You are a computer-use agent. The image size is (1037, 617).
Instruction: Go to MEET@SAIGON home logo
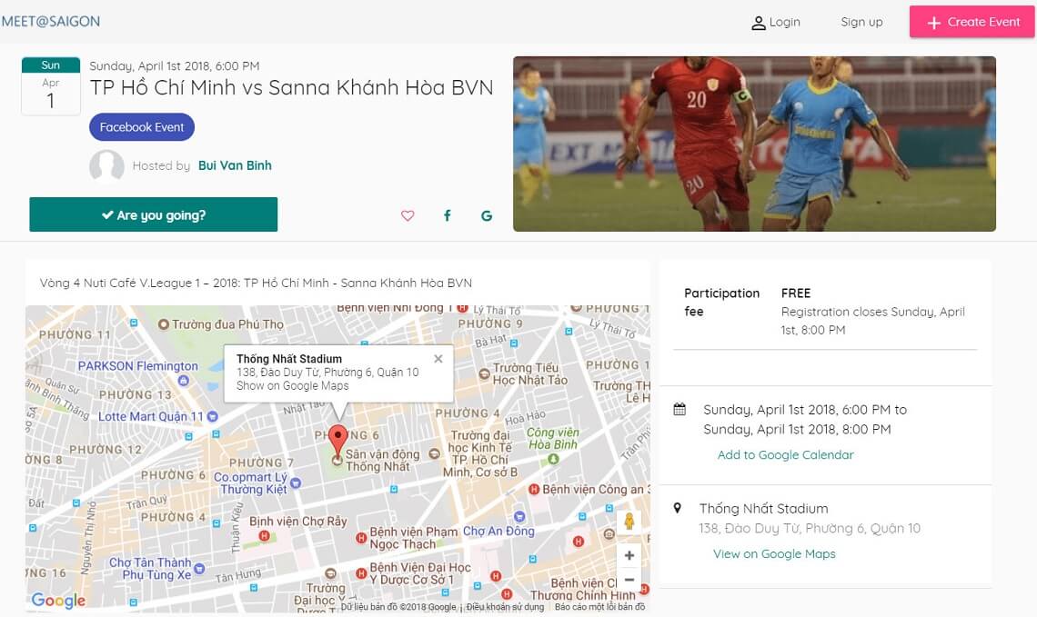pyautogui.click(x=51, y=21)
